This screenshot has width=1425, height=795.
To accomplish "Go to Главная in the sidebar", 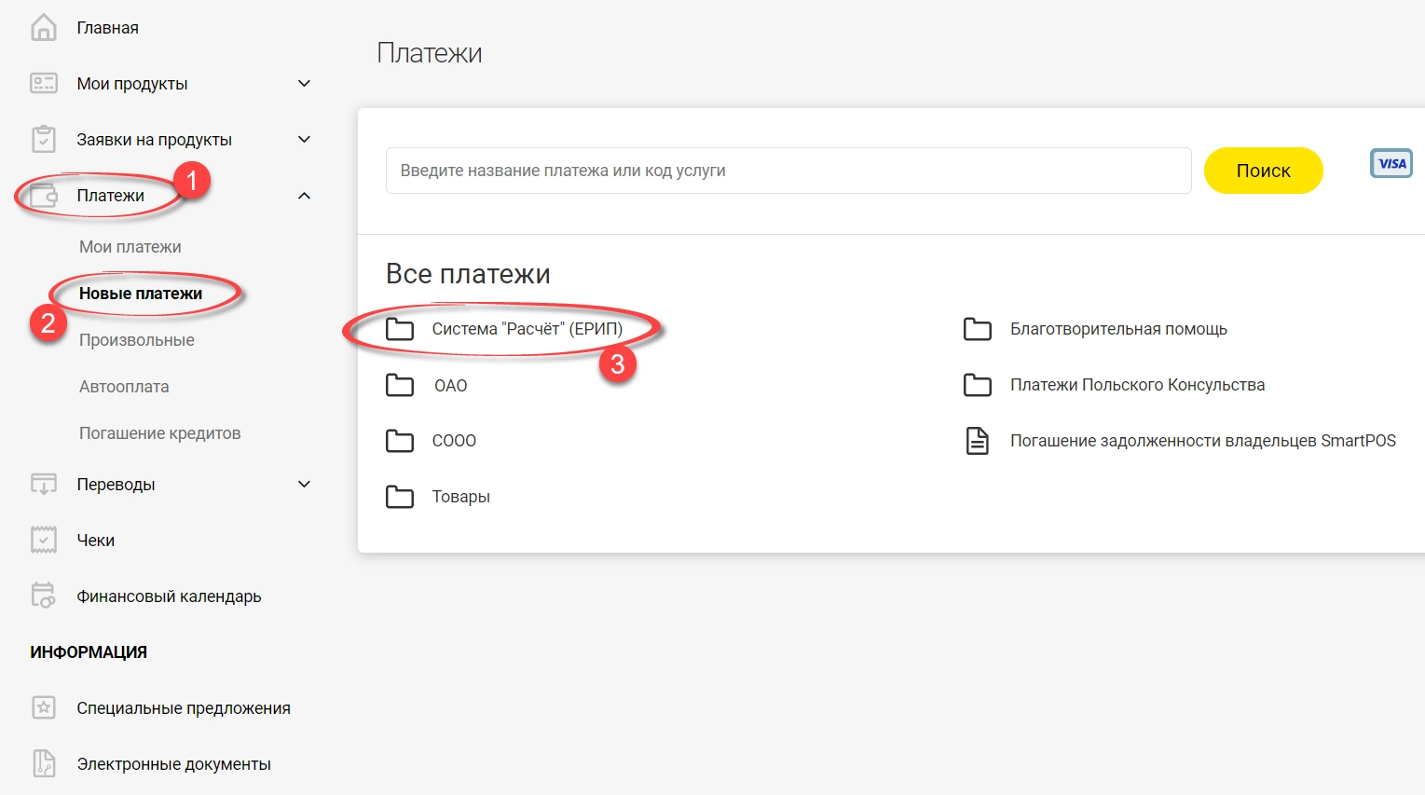I will coord(108,28).
